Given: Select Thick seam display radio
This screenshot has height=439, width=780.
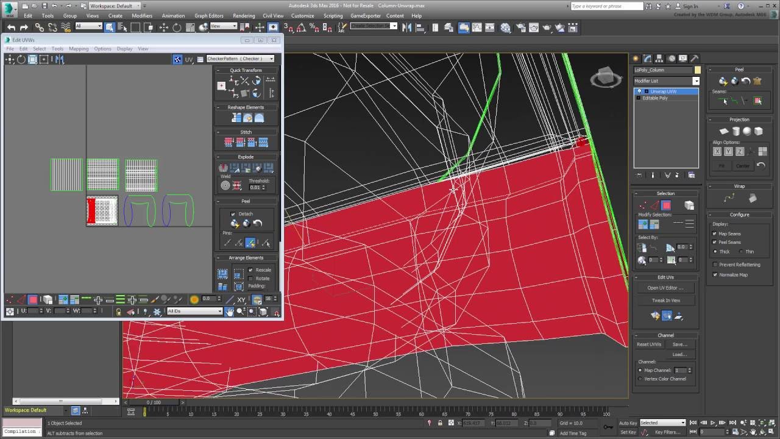Looking at the screenshot, I should click(x=715, y=251).
